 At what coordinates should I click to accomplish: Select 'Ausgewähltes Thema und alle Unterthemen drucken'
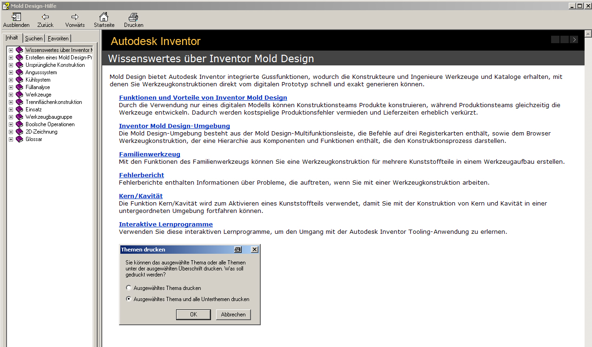click(x=129, y=299)
